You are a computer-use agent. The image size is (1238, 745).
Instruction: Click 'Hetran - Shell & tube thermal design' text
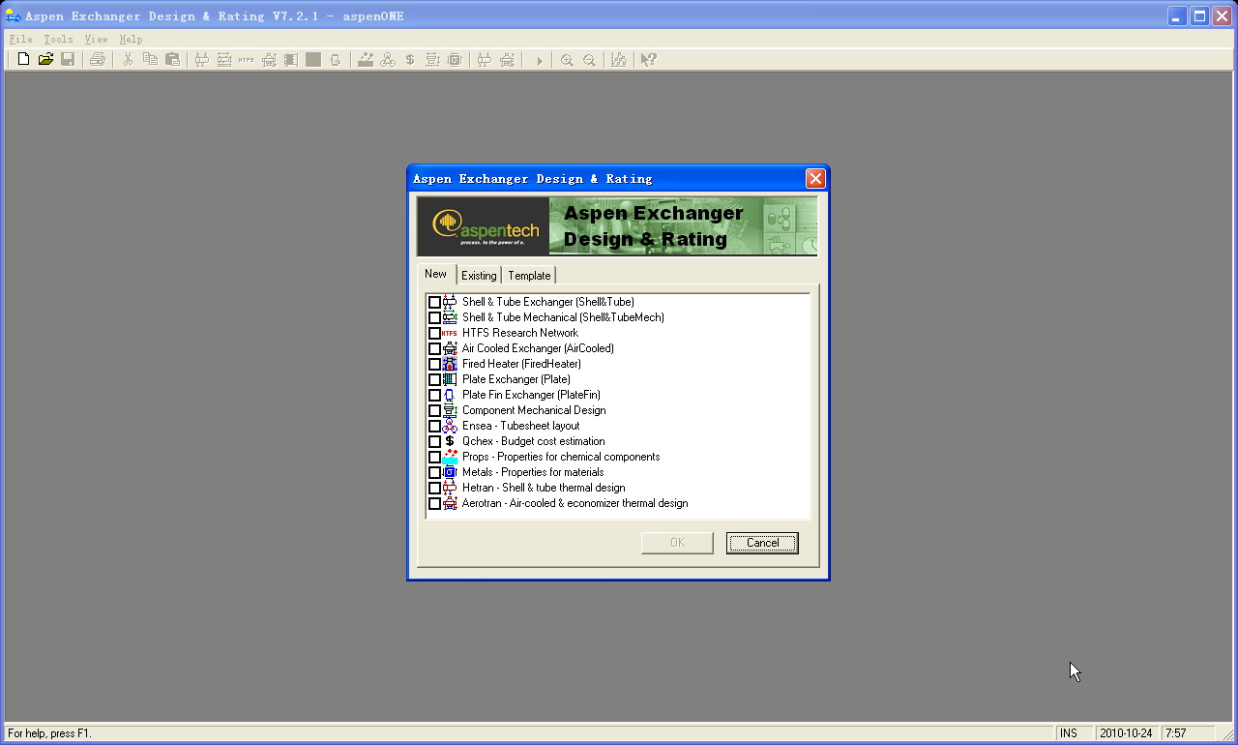[544, 488]
